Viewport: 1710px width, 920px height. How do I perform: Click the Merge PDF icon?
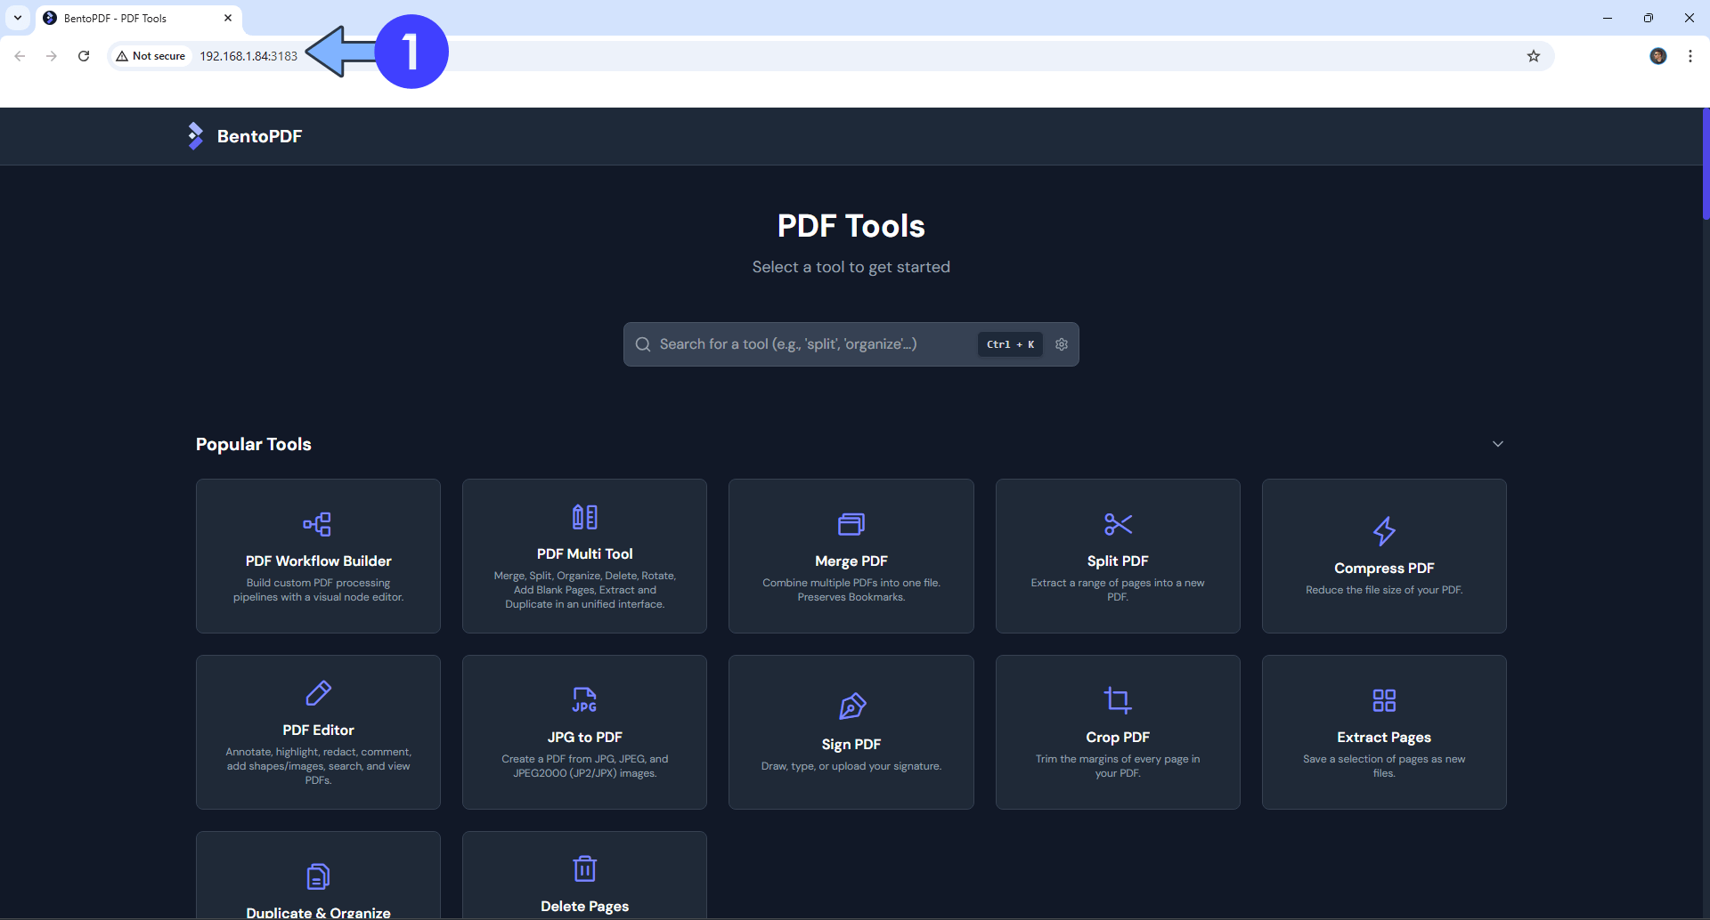pyautogui.click(x=851, y=524)
